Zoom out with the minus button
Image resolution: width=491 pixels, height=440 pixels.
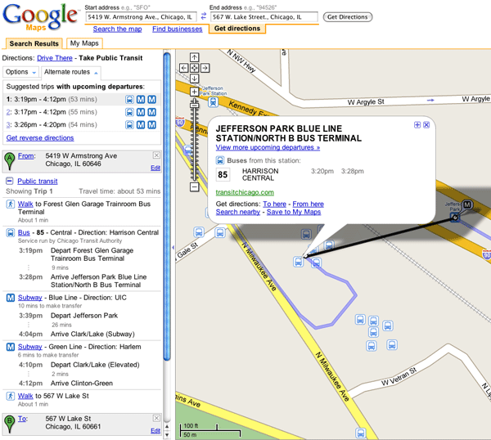[194, 187]
